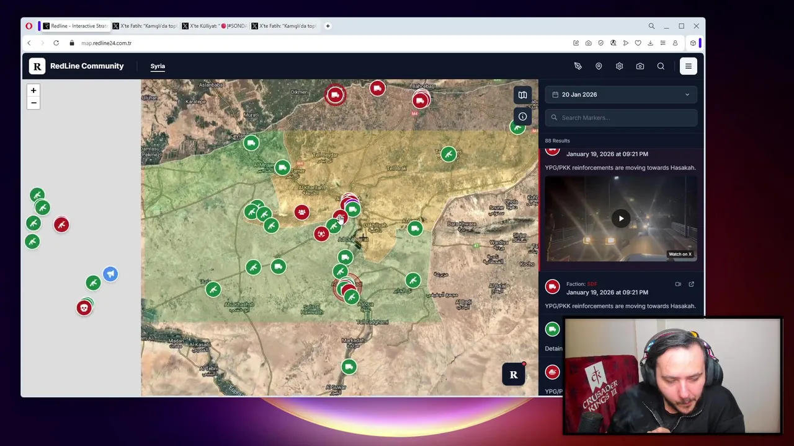
Task: Bookmark the page with heart icon
Action: pos(638,43)
